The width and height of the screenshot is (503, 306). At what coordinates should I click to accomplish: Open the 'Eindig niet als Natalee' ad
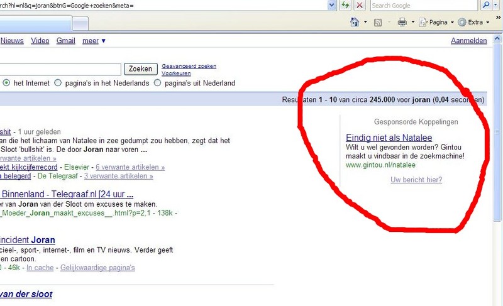[389, 138]
